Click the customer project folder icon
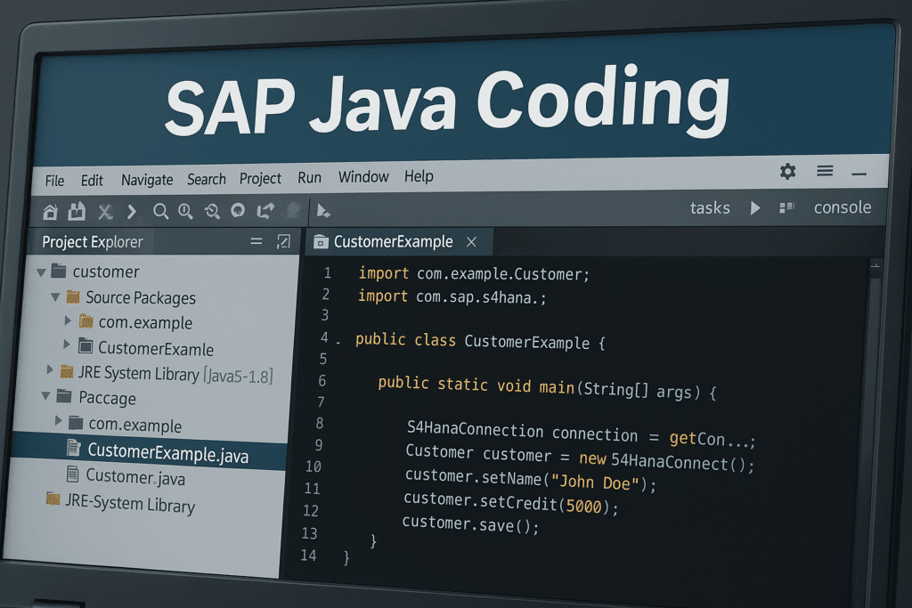 [59, 271]
